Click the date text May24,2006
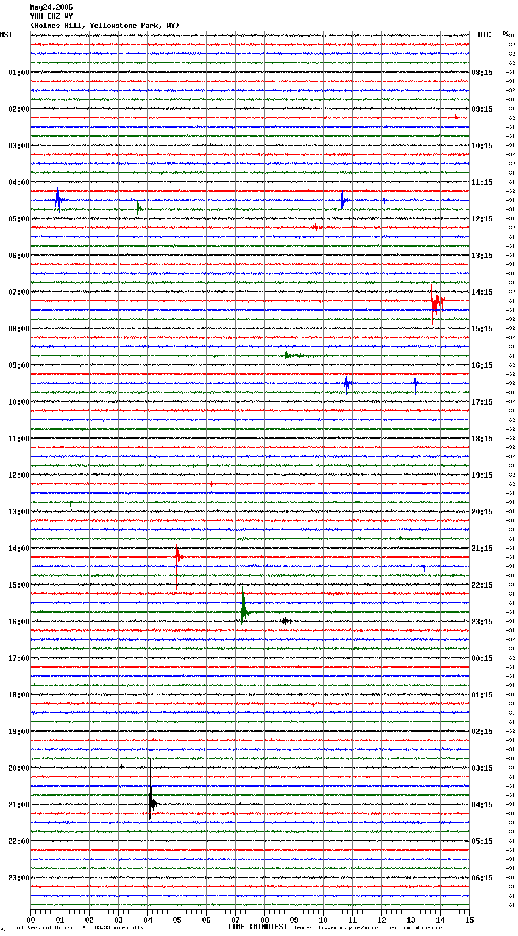This screenshot has height=936, width=518. point(51,7)
